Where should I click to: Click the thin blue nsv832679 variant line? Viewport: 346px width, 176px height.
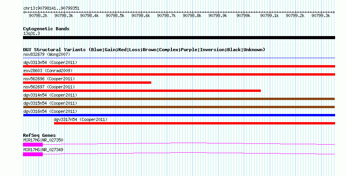(x=179, y=58)
